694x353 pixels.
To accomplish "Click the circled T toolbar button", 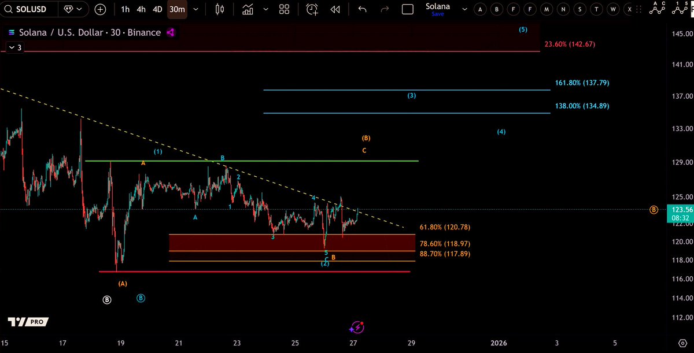I will (597, 9).
